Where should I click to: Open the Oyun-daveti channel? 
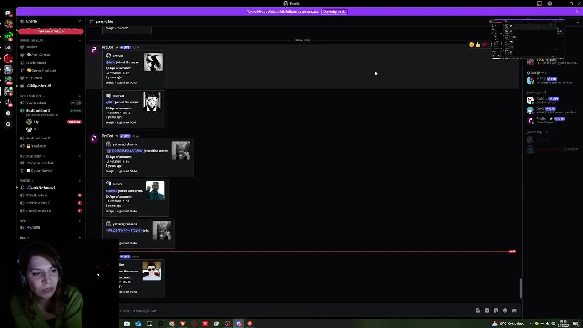click(50, 170)
